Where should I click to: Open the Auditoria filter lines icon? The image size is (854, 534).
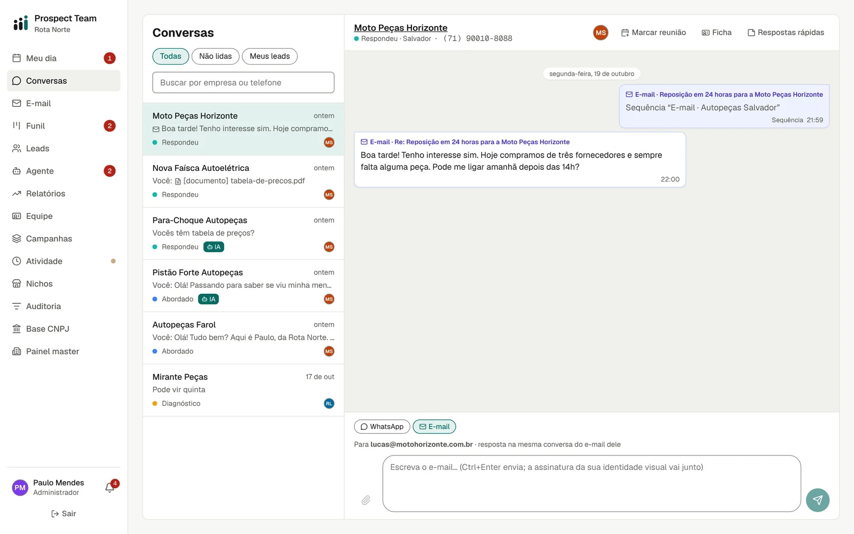(17, 306)
